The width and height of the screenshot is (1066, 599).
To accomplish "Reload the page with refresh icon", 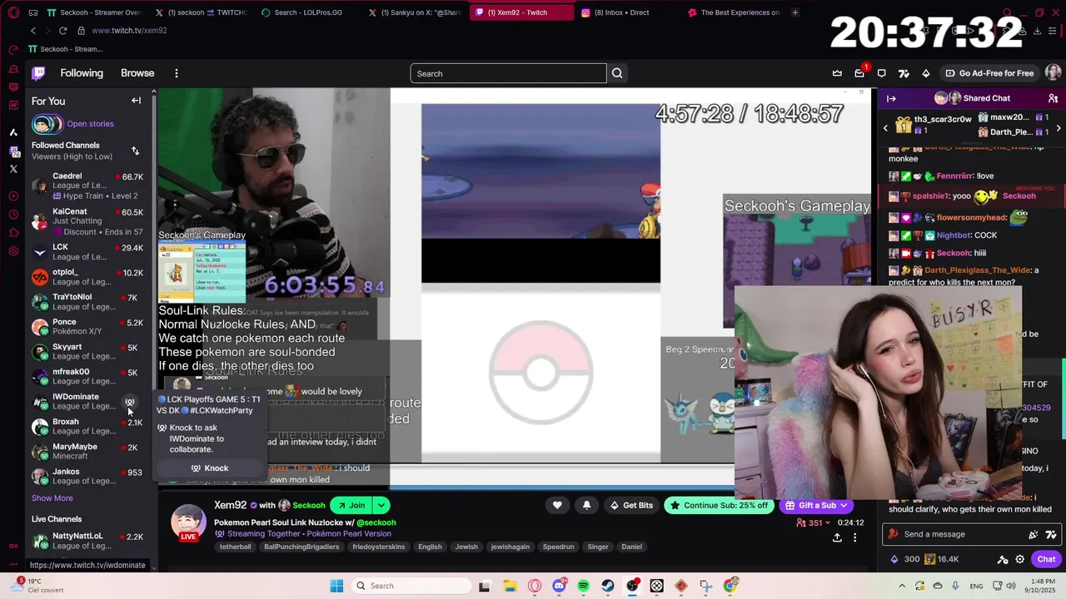I will tap(62, 31).
